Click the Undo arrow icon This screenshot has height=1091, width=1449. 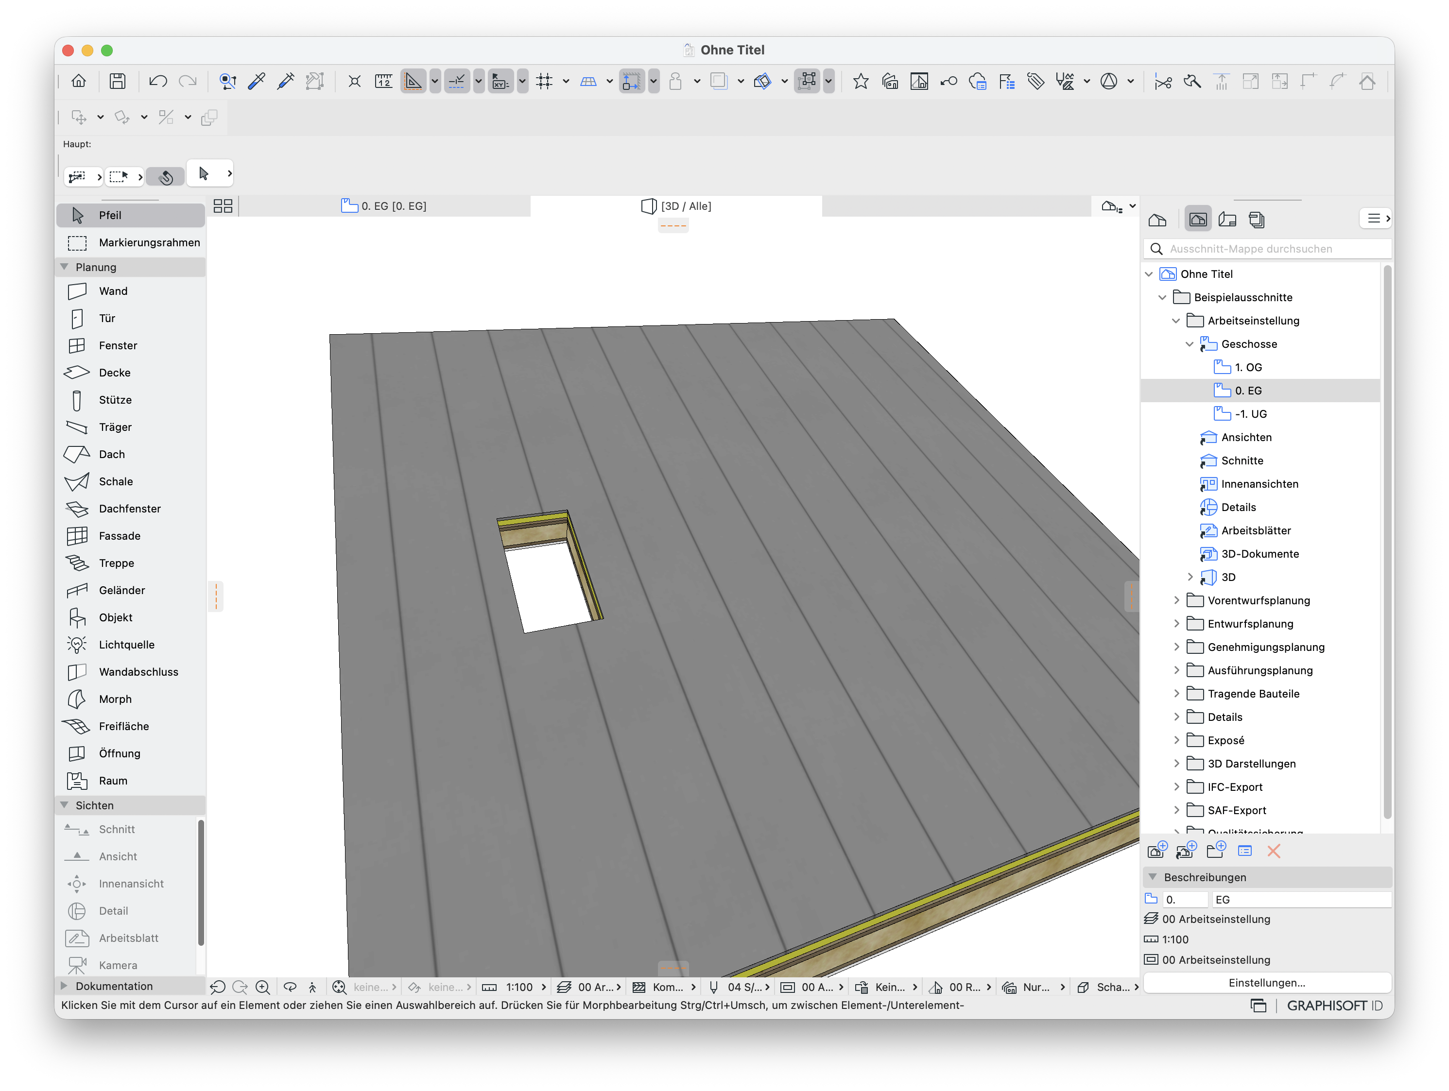click(x=158, y=81)
